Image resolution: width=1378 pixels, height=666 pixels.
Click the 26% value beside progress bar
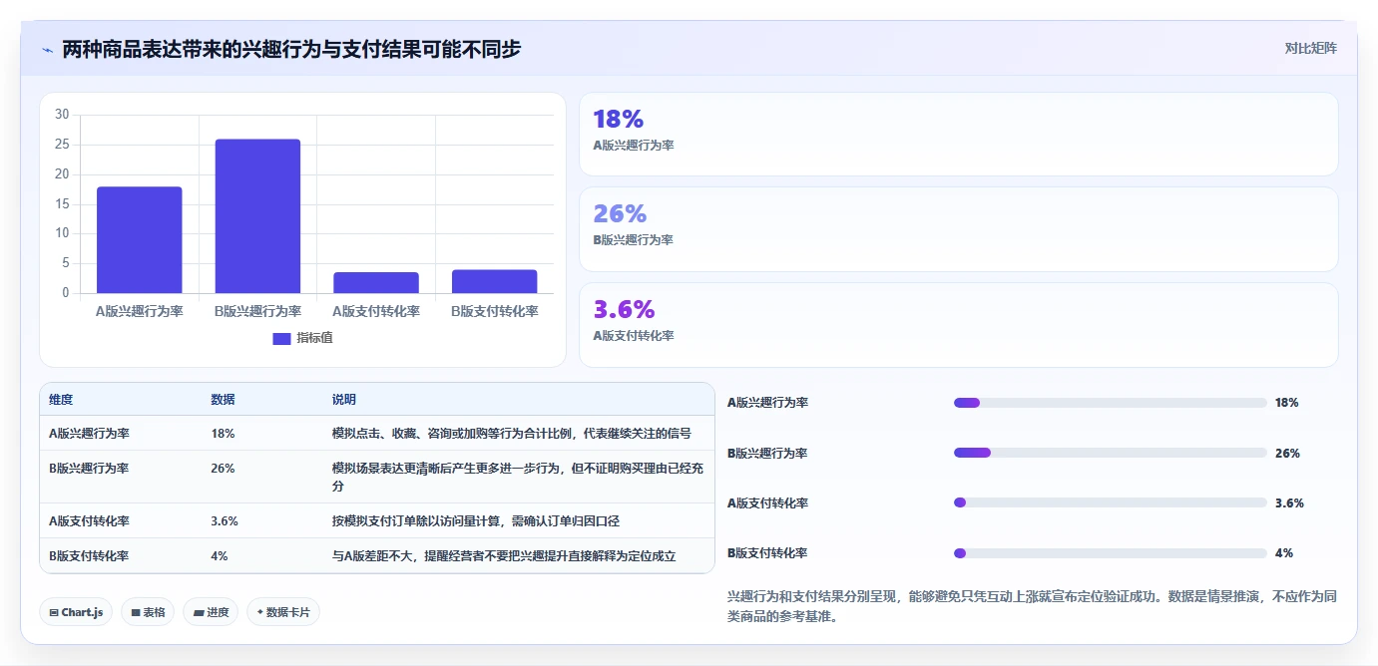click(1287, 453)
